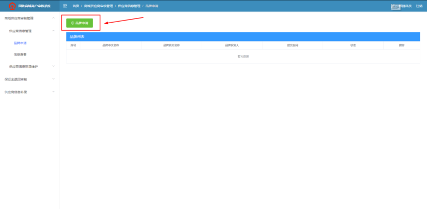Click the 提交时间 column header

(x=293, y=45)
